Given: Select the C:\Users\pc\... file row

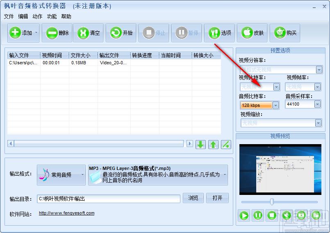Looking at the screenshot, I should (x=114, y=63).
